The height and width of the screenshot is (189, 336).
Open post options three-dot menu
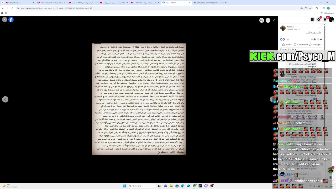[x=319, y=28]
